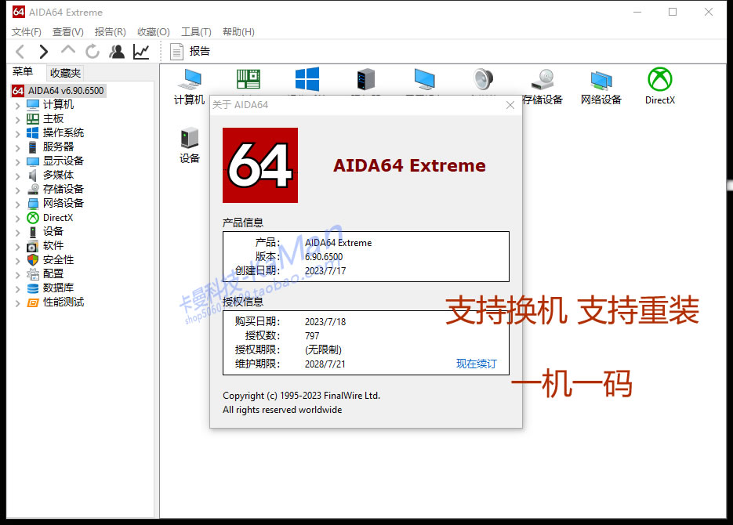Screen dimensions: 733x525
Task: Maximize the AIDA64 Extreme window
Action: coord(673,12)
